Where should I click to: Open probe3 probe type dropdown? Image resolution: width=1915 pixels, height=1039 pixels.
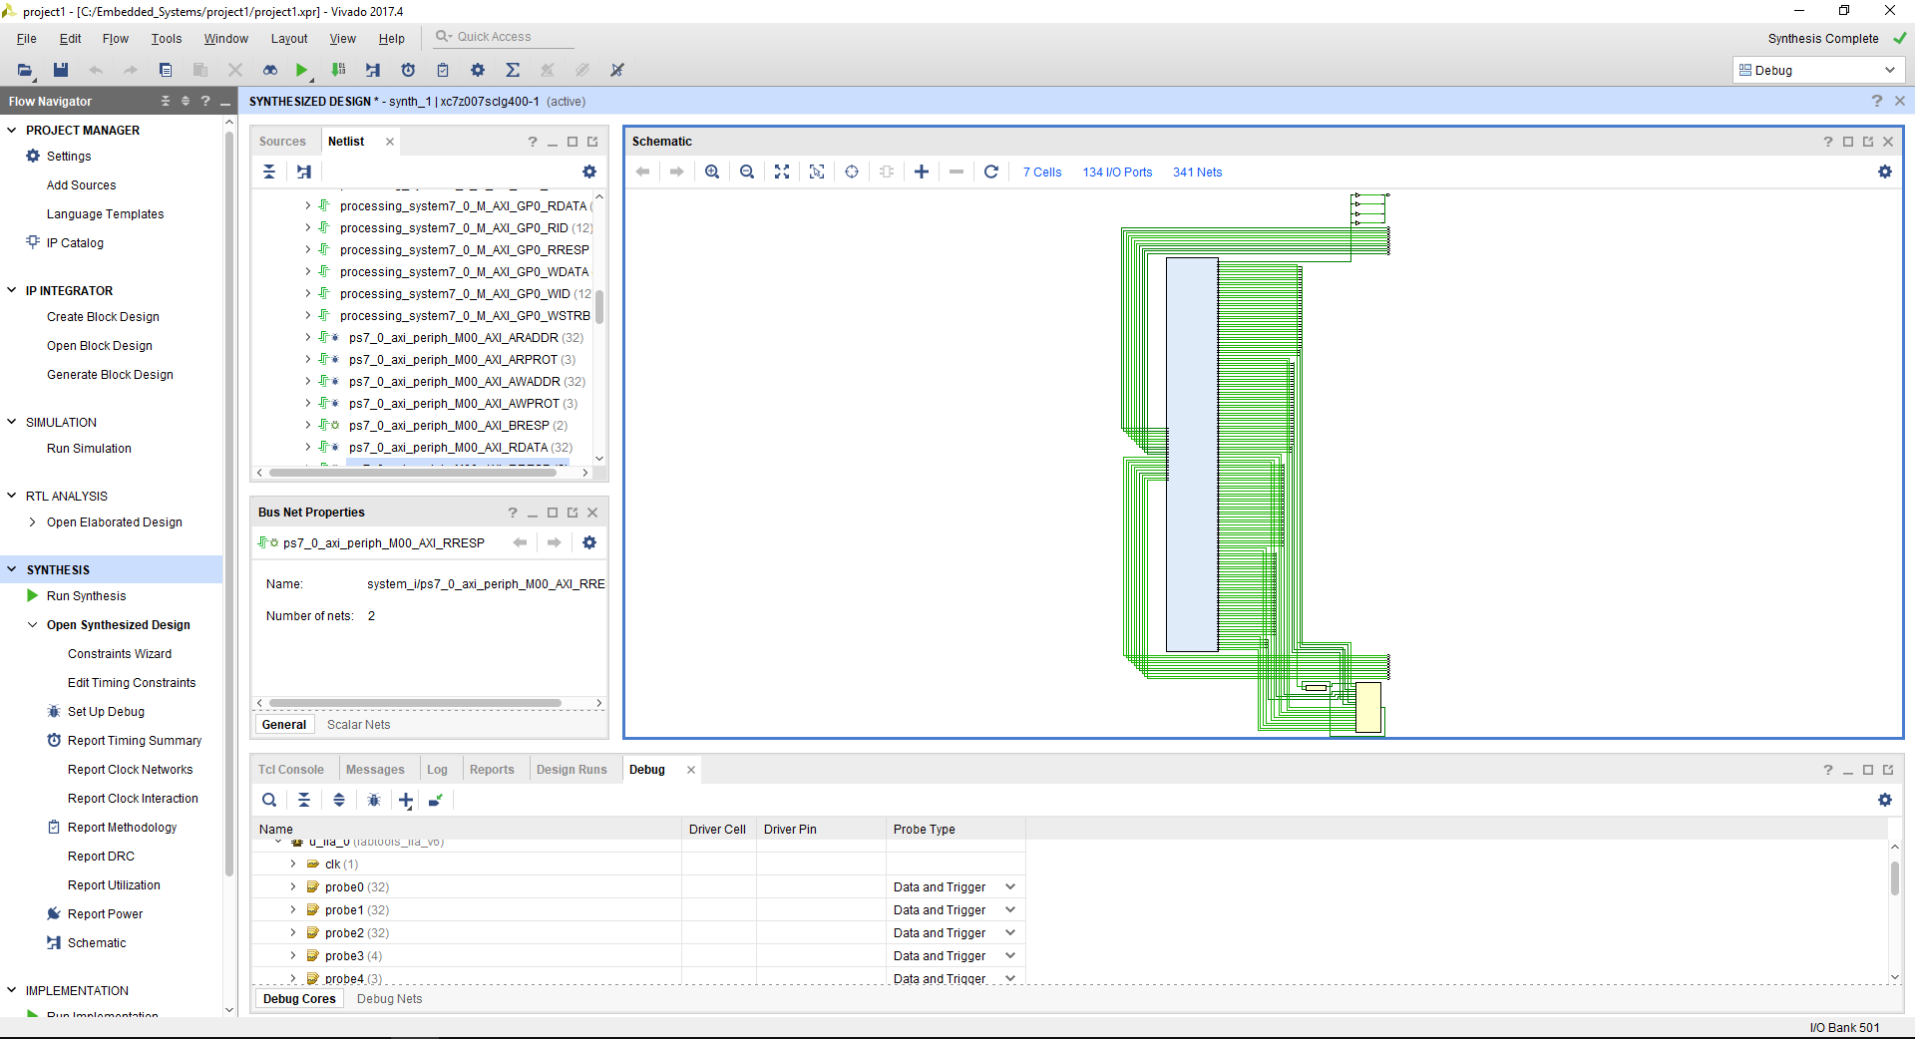tap(1010, 955)
